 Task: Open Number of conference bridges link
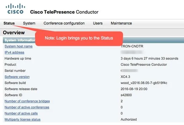point(27,101)
